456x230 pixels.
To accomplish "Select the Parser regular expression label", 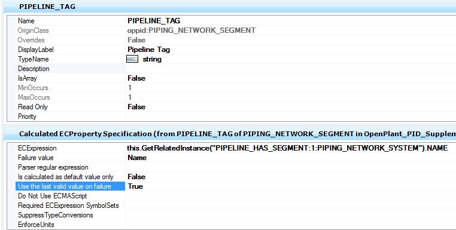I will pyautogui.click(x=53, y=167).
